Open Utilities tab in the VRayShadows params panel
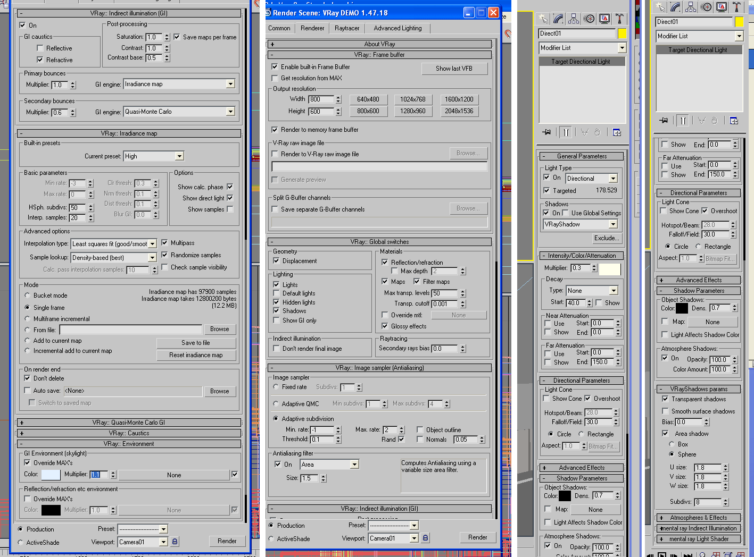The width and height of the screenshot is (754, 557). coord(736,7)
